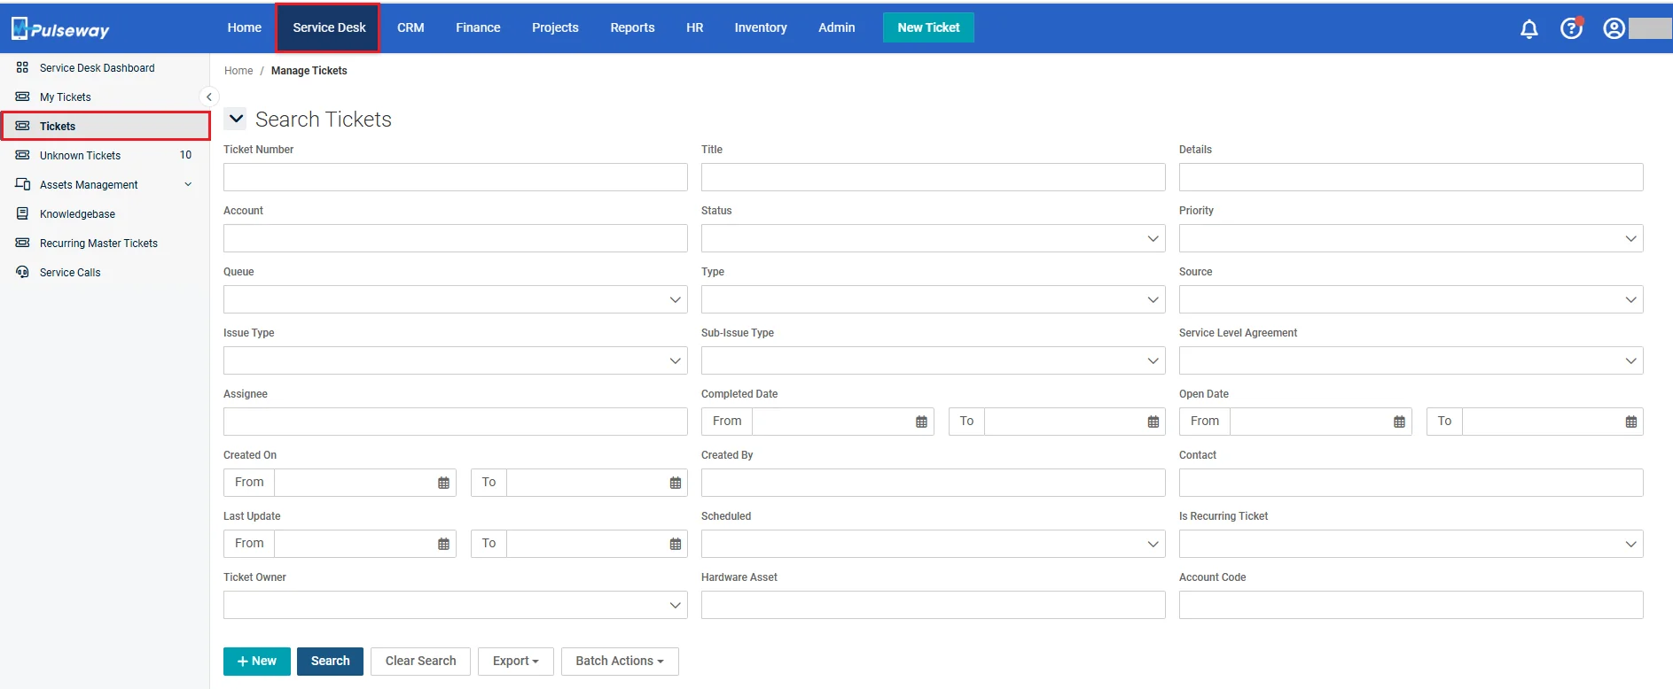Open calendar for Created On To

point(675,483)
